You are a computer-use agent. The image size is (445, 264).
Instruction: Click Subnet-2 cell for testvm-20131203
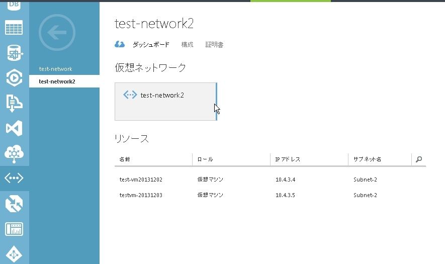click(365, 195)
